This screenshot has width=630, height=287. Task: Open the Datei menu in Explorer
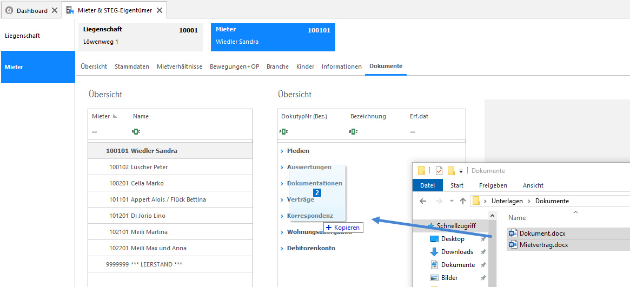(428, 185)
